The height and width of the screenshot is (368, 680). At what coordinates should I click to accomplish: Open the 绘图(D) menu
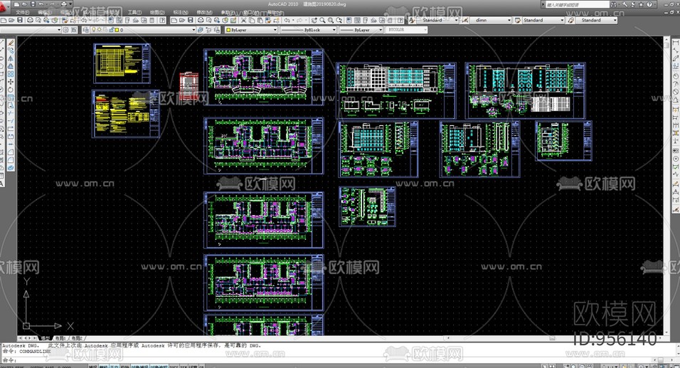point(157,12)
